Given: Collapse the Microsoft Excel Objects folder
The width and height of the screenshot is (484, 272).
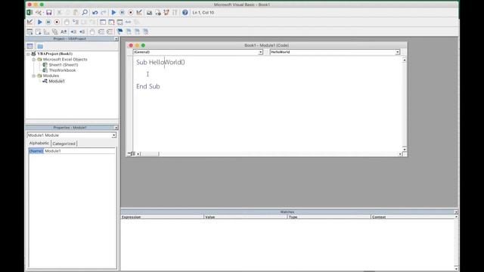Looking at the screenshot, I should click(x=33, y=60).
